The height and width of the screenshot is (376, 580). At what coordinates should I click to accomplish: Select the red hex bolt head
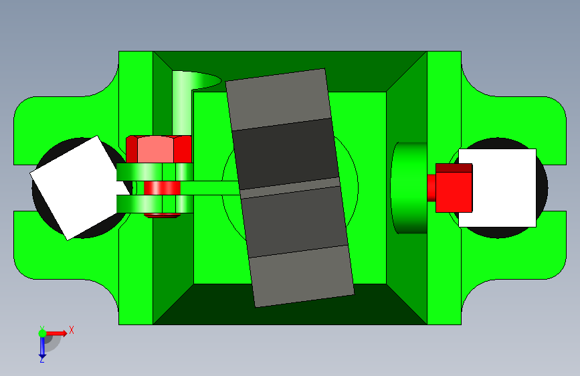[159, 149]
